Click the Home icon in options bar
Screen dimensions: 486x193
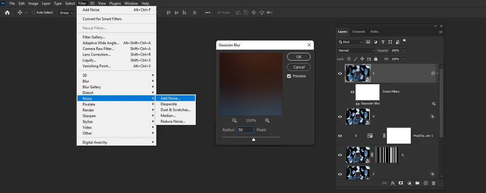pos(7,13)
